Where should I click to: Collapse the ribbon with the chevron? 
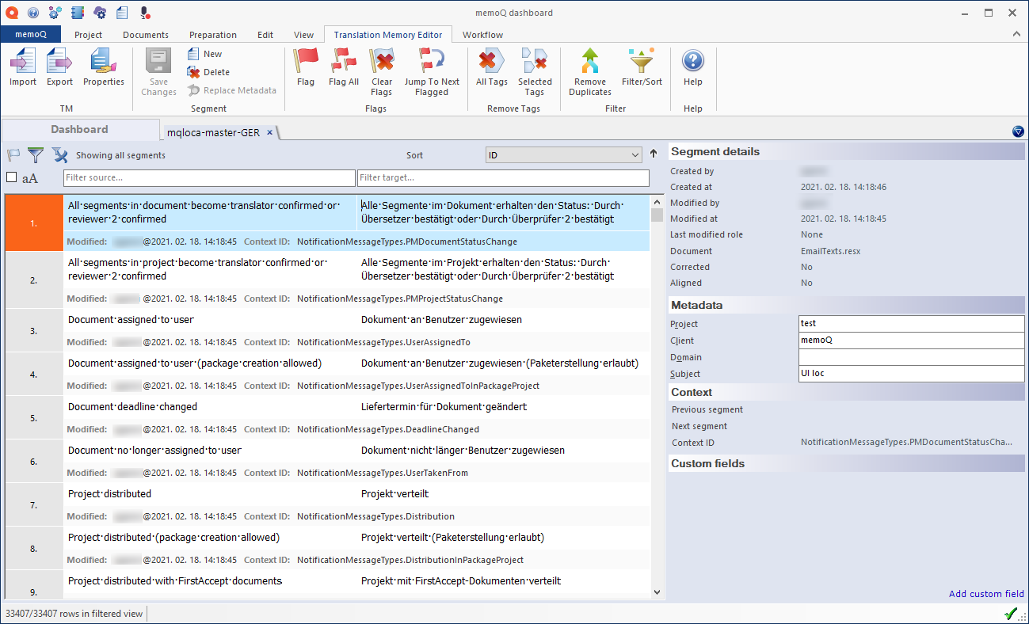coord(1016,34)
